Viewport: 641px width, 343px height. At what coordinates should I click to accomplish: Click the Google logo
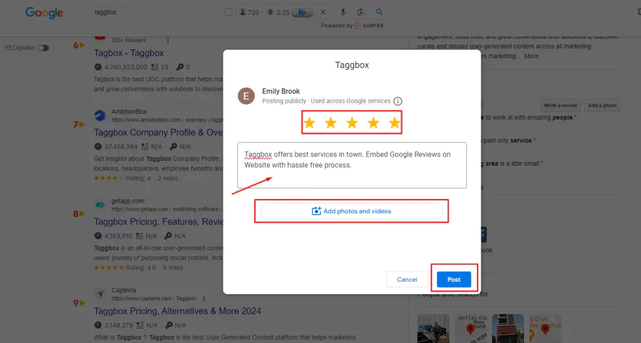tap(44, 13)
